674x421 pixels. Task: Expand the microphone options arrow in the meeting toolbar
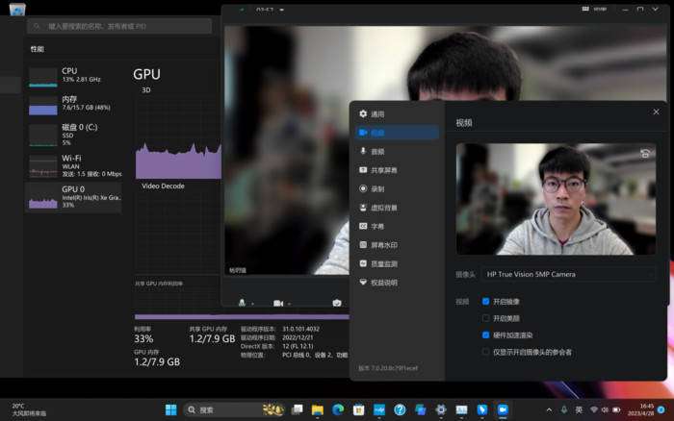[x=253, y=303]
